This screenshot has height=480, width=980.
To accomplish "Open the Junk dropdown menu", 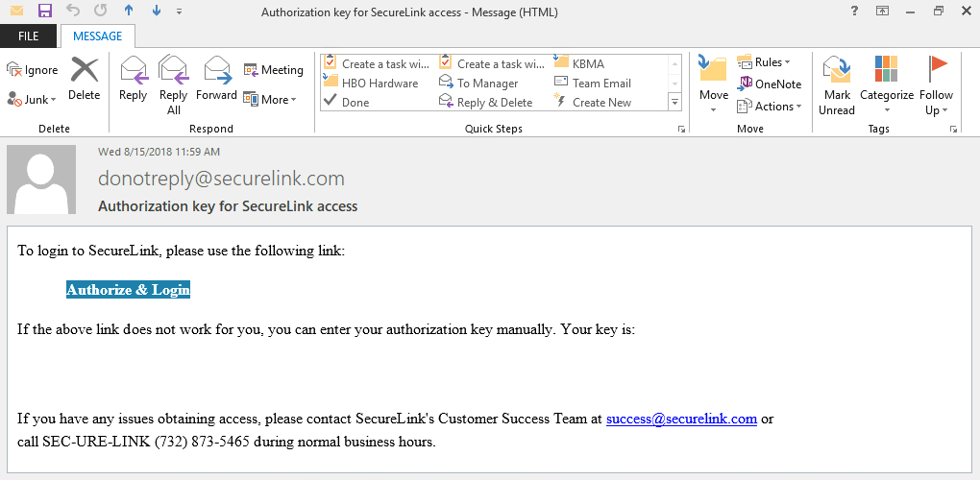I will [33, 99].
